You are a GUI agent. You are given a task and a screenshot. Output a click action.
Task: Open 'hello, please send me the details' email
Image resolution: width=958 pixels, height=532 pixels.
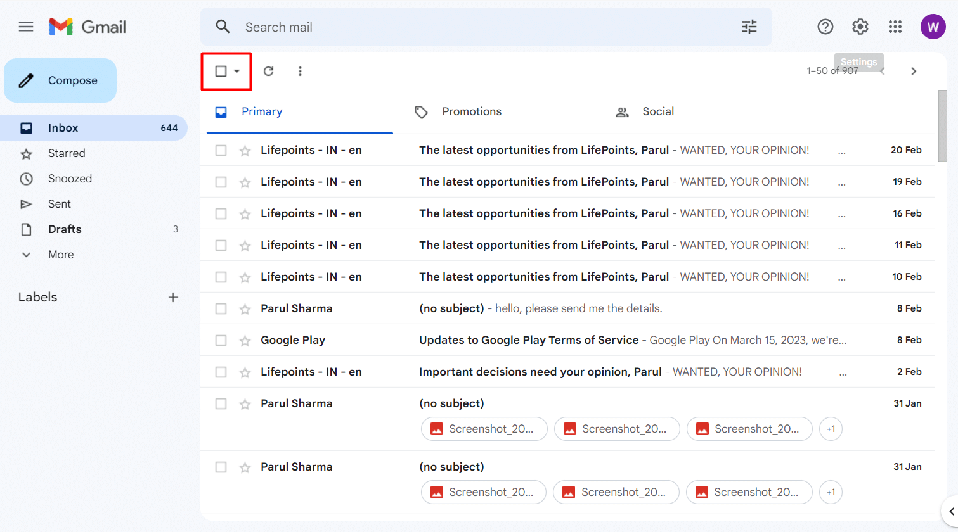567,308
